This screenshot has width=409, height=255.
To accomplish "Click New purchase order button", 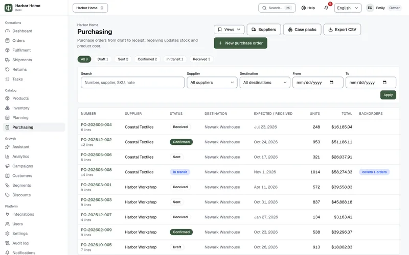I will click(x=240, y=43).
